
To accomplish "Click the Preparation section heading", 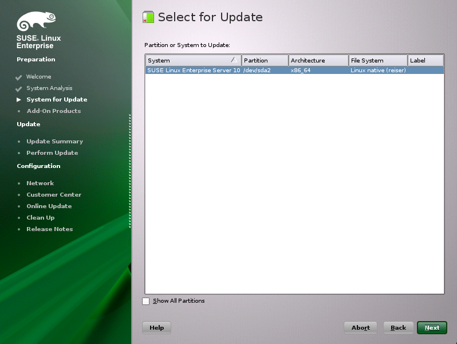I will pyautogui.click(x=36, y=59).
